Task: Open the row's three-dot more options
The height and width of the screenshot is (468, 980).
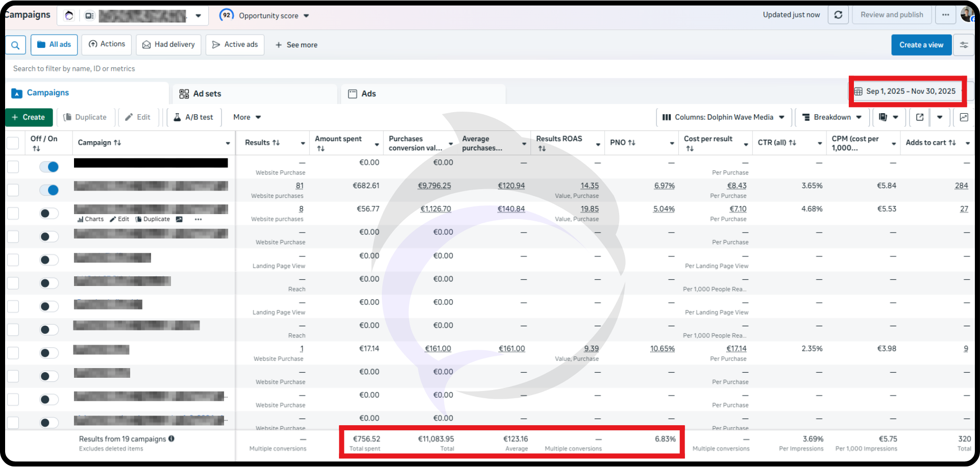Action: [198, 219]
